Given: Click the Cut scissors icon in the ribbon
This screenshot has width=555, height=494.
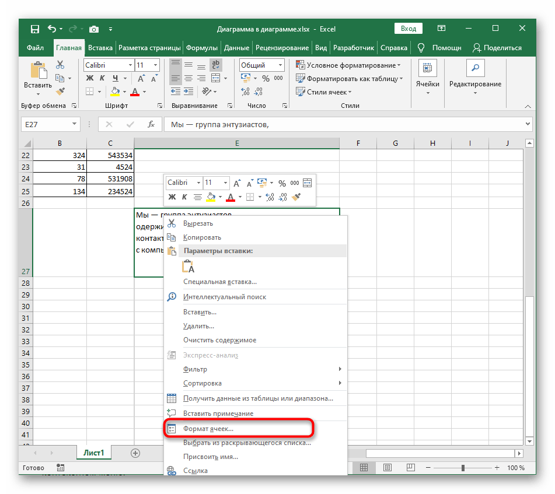Looking at the screenshot, I should 60,65.
